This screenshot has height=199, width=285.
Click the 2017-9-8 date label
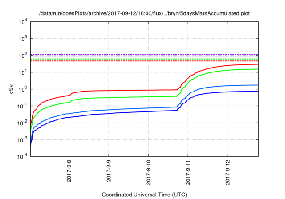click(x=69, y=171)
